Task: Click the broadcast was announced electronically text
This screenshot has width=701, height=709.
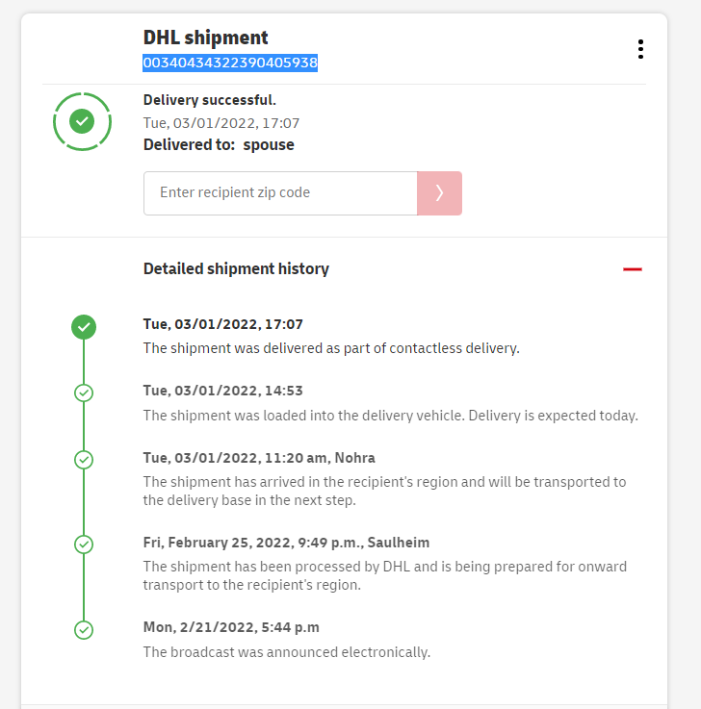Action: point(286,652)
